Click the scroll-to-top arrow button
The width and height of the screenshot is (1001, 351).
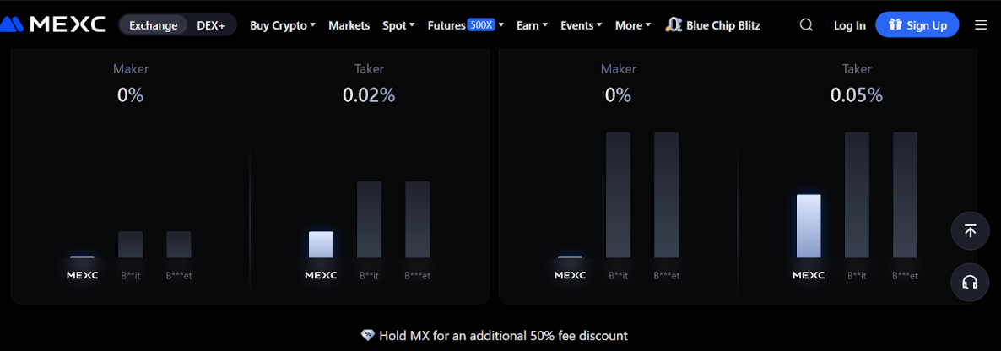pos(970,230)
